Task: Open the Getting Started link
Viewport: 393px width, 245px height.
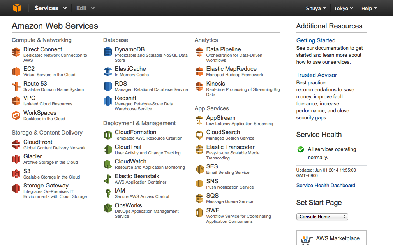Action: [315, 40]
